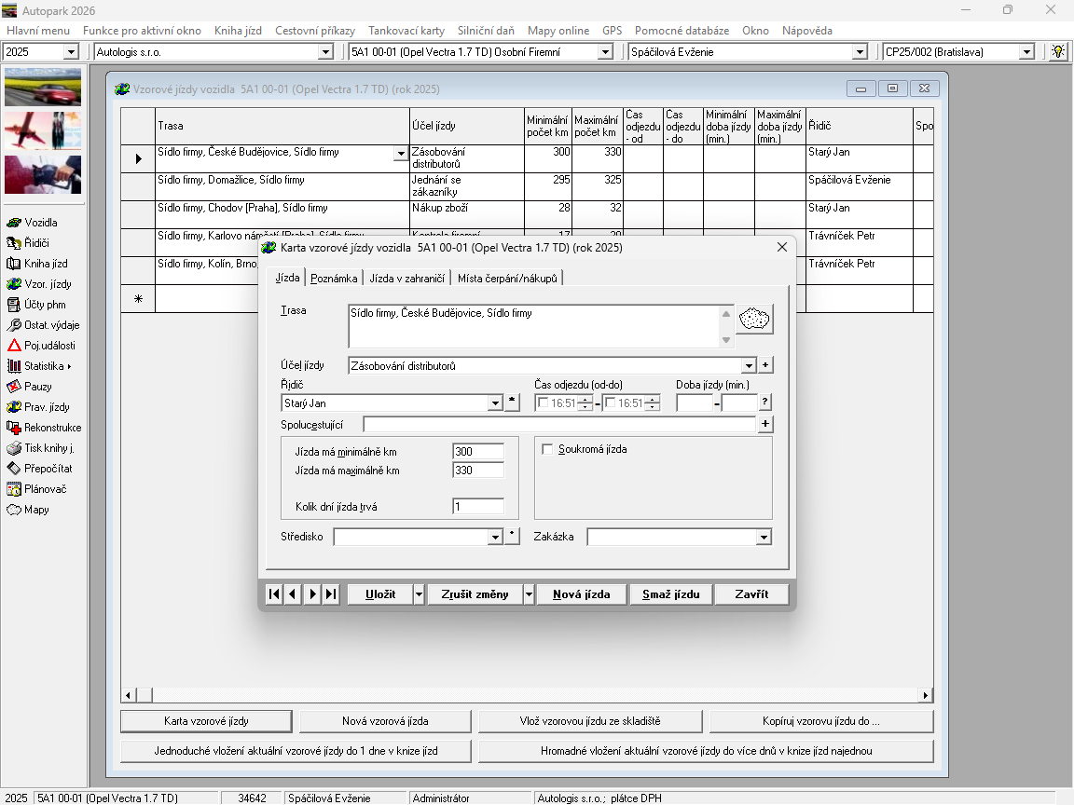Switch to the Poznámka tab
The height and width of the screenshot is (805, 1074).
(334, 278)
